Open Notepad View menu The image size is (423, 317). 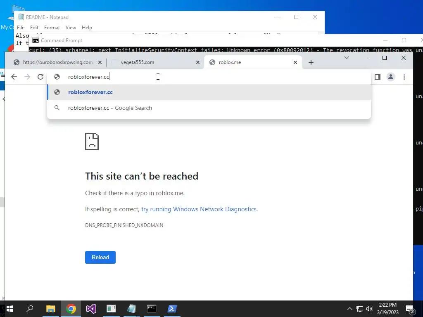tap(71, 28)
